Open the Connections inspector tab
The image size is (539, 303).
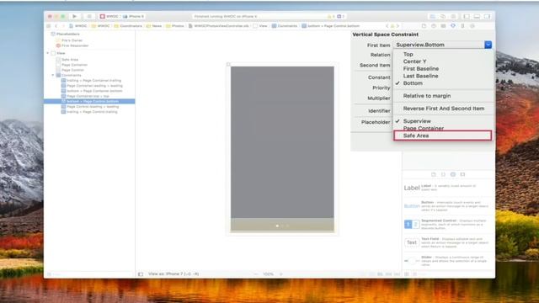pyautogui.click(x=472, y=26)
